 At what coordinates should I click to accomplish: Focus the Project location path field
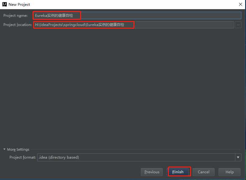tap(183, 25)
